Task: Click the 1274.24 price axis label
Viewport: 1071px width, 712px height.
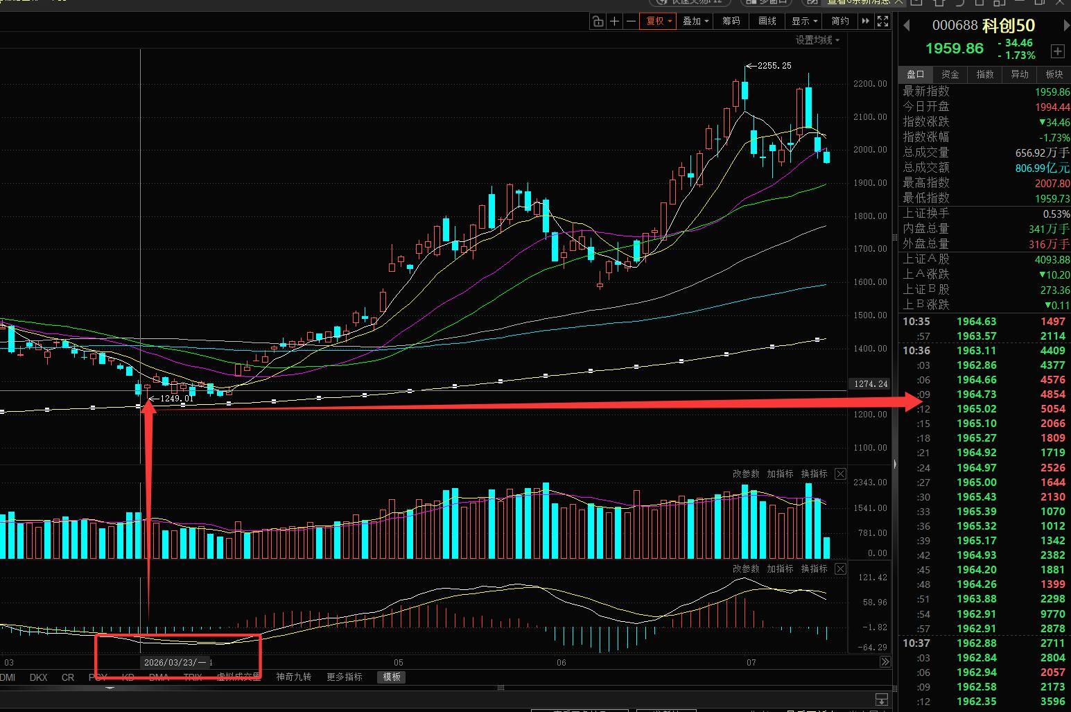Action: pos(871,384)
